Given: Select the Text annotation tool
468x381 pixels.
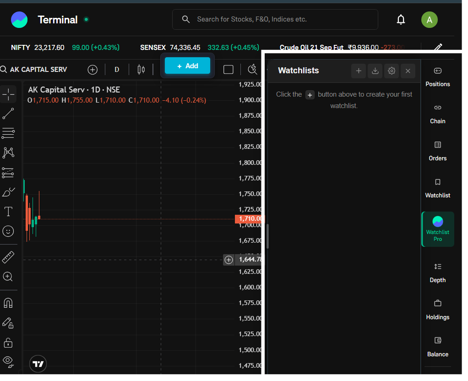Looking at the screenshot, I should point(8,212).
